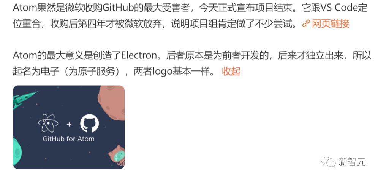Collapse the post with 收起
The width and height of the screenshot is (378, 178).
[x=231, y=71]
